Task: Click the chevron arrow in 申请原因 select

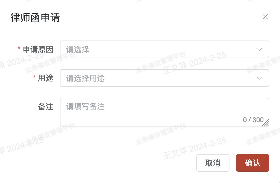Action: coord(259,50)
